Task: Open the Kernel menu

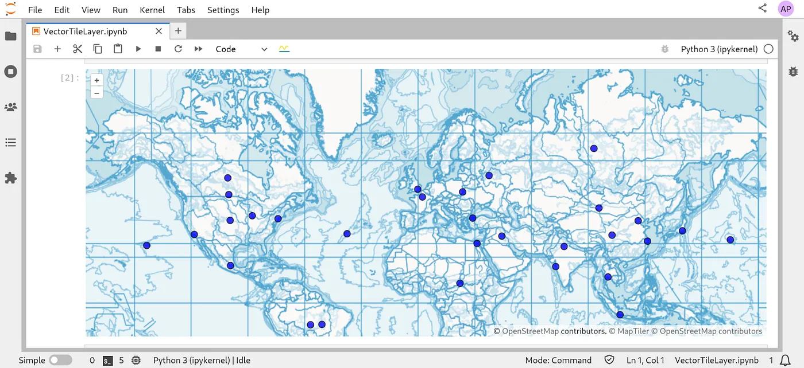Action: tap(152, 10)
